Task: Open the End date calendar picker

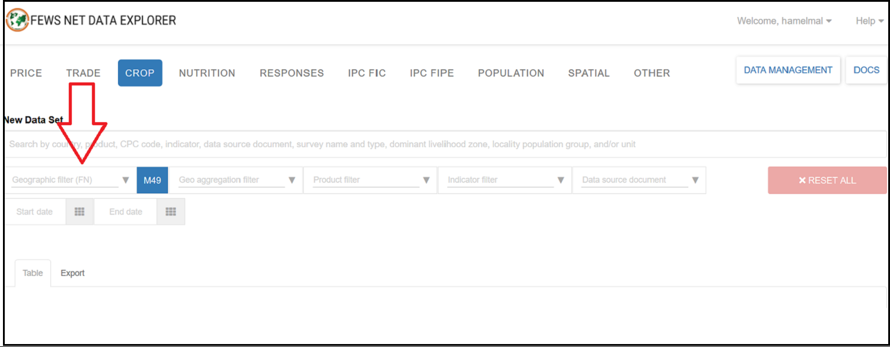Action: coord(171,212)
